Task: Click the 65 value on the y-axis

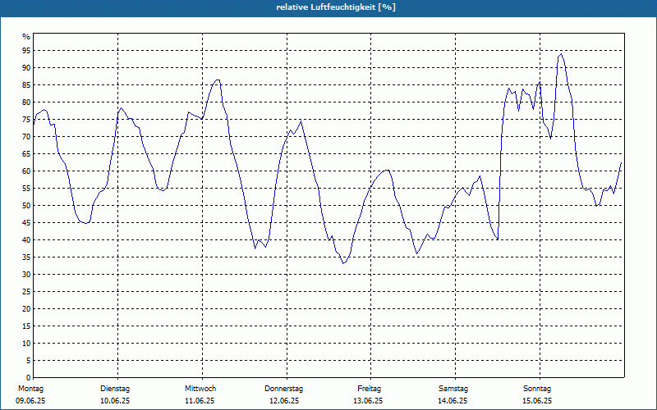Action: pos(26,154)
